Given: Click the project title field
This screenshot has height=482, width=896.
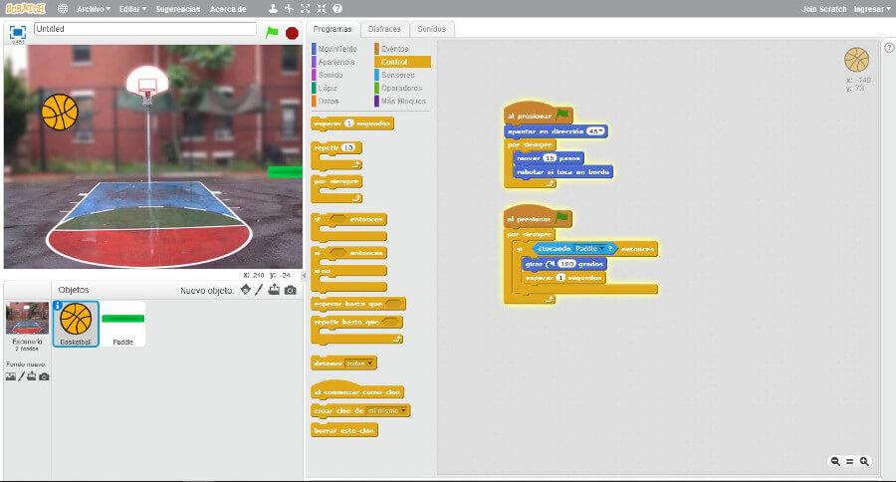Looking at the screenshot, I should (x=145, y=29).
